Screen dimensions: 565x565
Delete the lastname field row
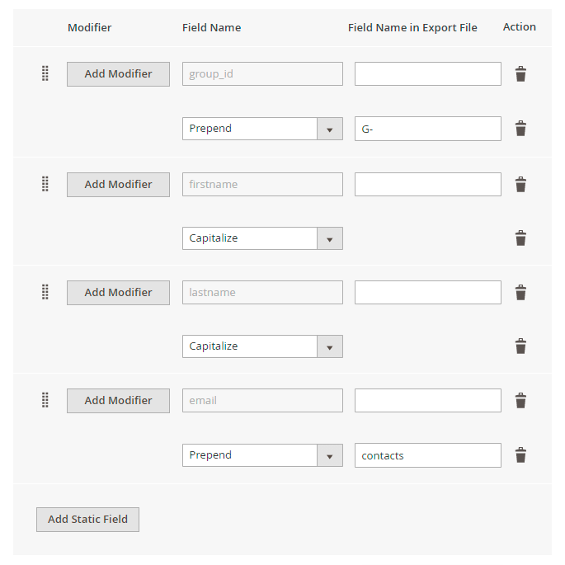tap(520, 293)
